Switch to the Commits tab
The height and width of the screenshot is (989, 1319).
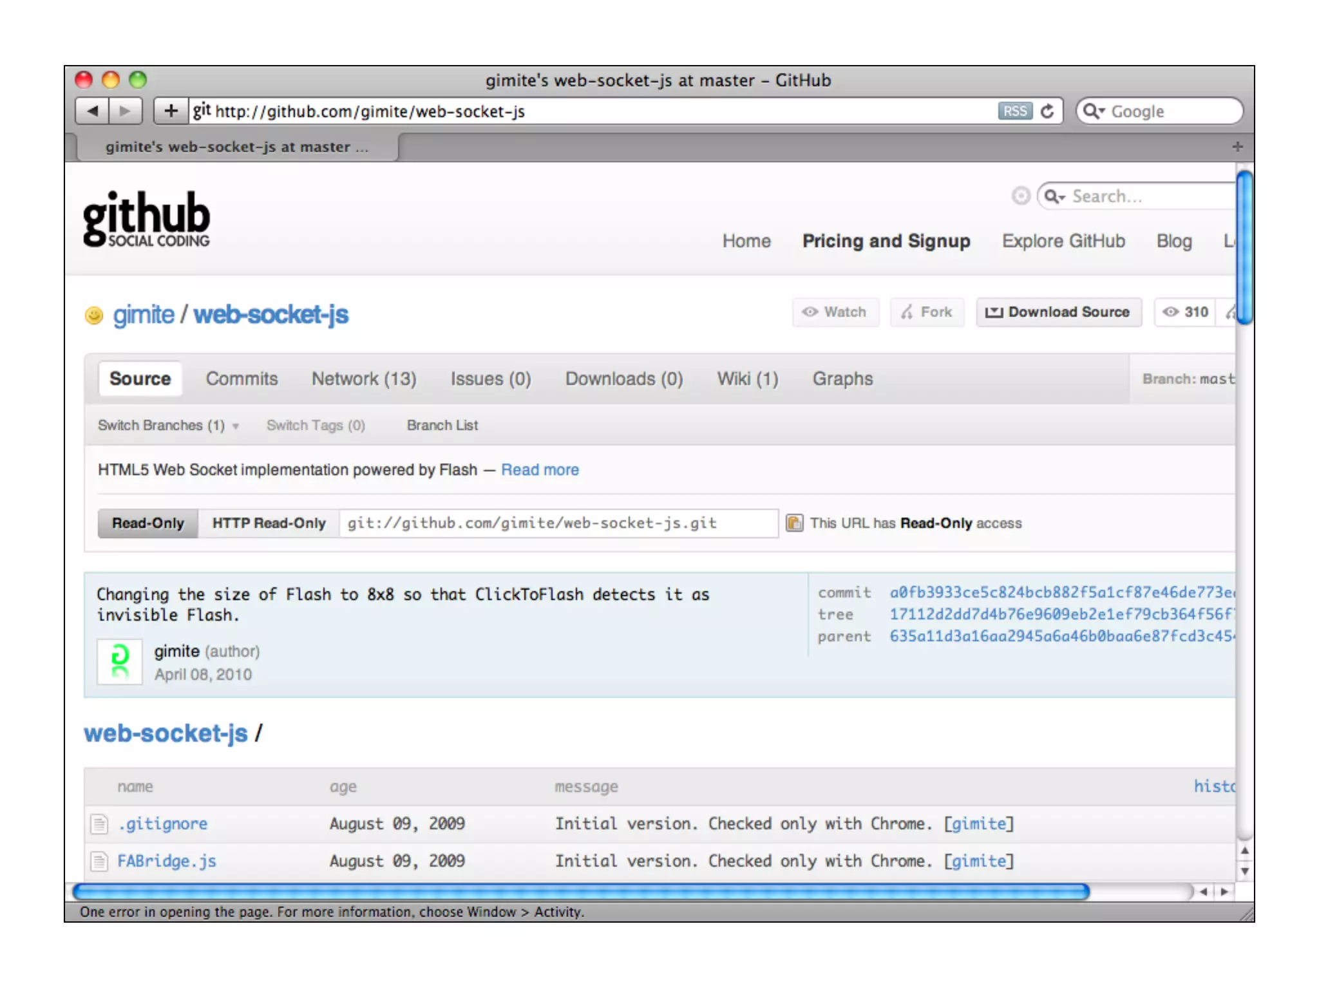tap(242, 379)
